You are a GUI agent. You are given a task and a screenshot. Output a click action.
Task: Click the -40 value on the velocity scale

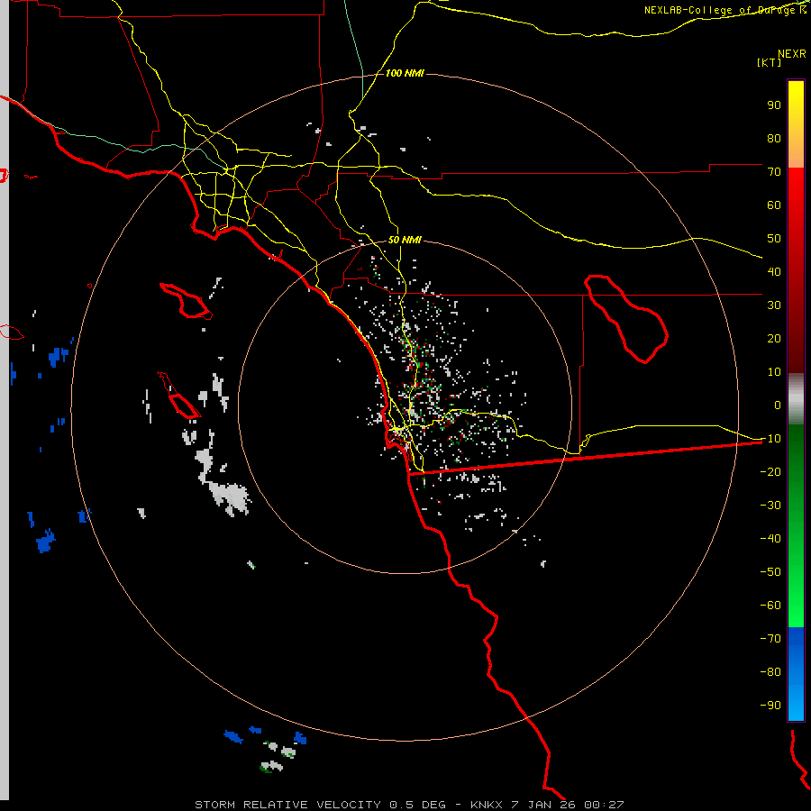770,539
